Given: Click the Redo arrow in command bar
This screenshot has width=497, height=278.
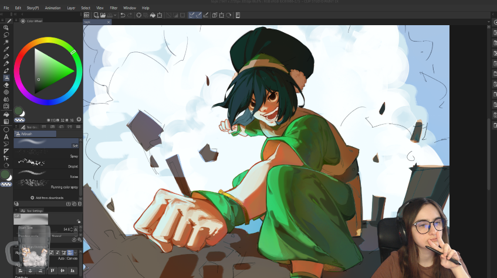Looking at the screenshot, I should tap(130, 15).
